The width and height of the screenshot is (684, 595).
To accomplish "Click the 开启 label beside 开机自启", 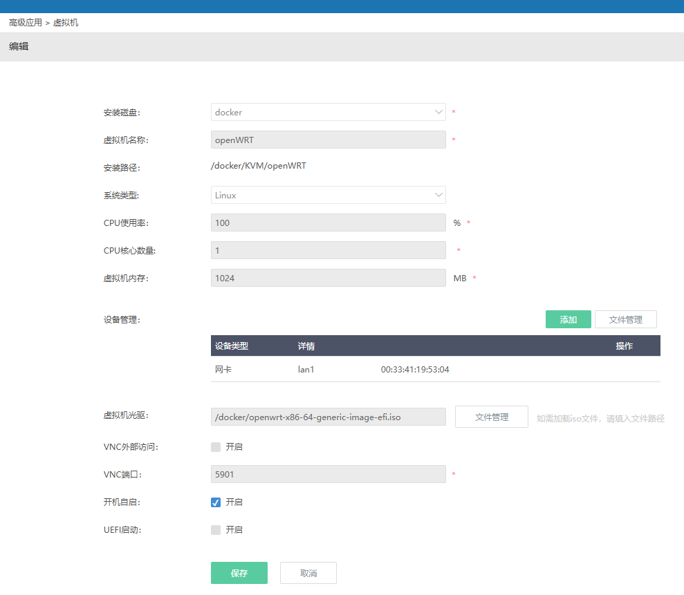I will [x=234, y=502].
